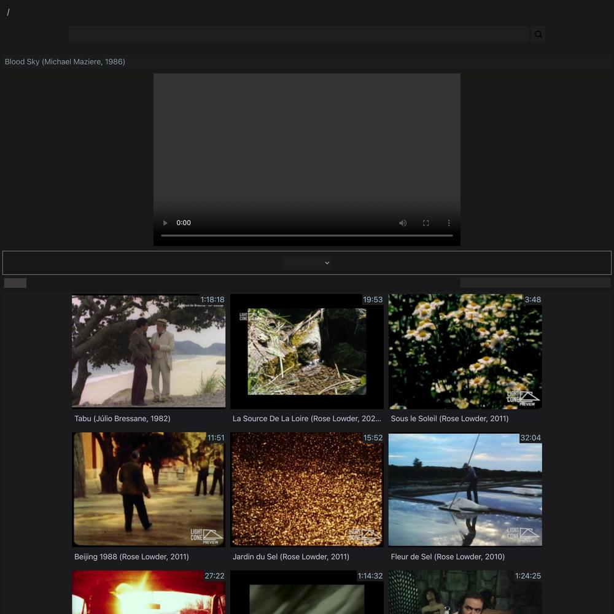Open the thumbnail with 1:24:25 duration
This screenshot has height=614, width=614.
[x=465, y=592]
